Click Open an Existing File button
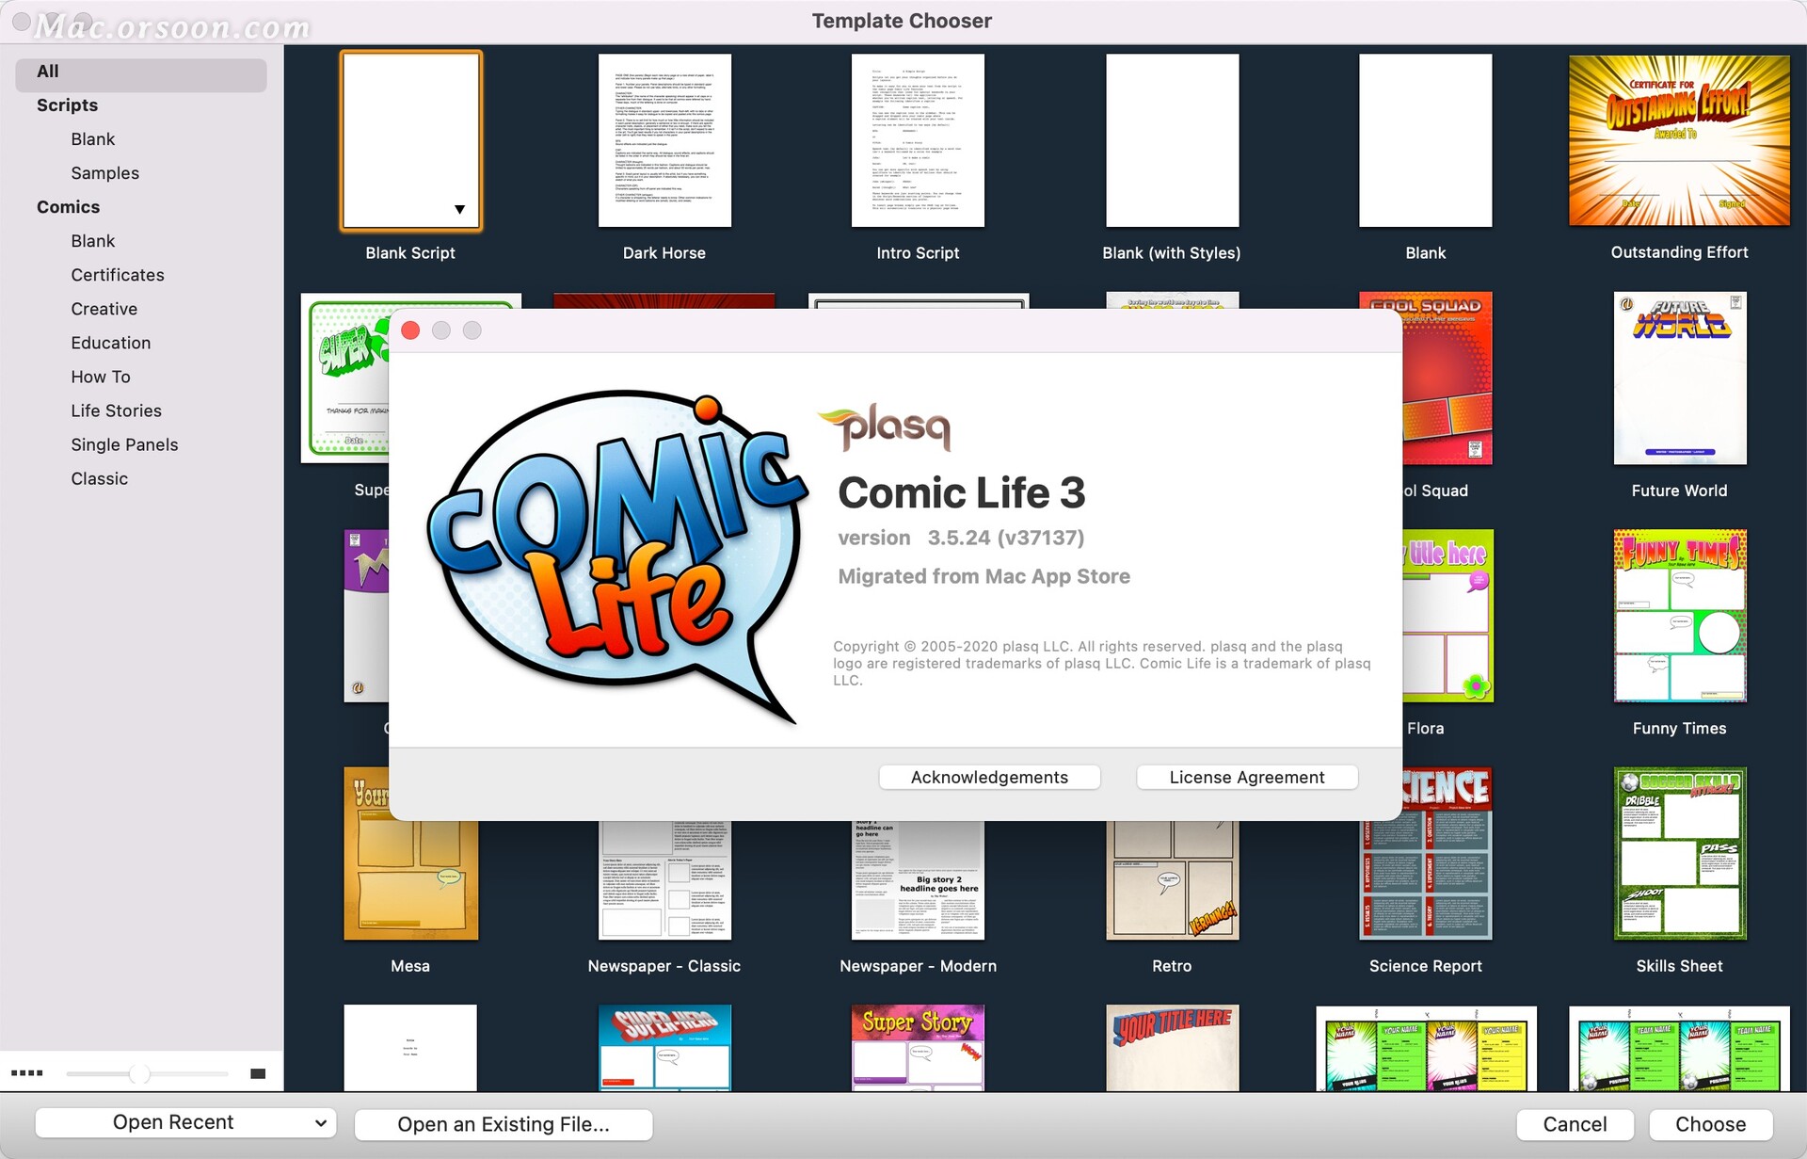 [504, 1123]
